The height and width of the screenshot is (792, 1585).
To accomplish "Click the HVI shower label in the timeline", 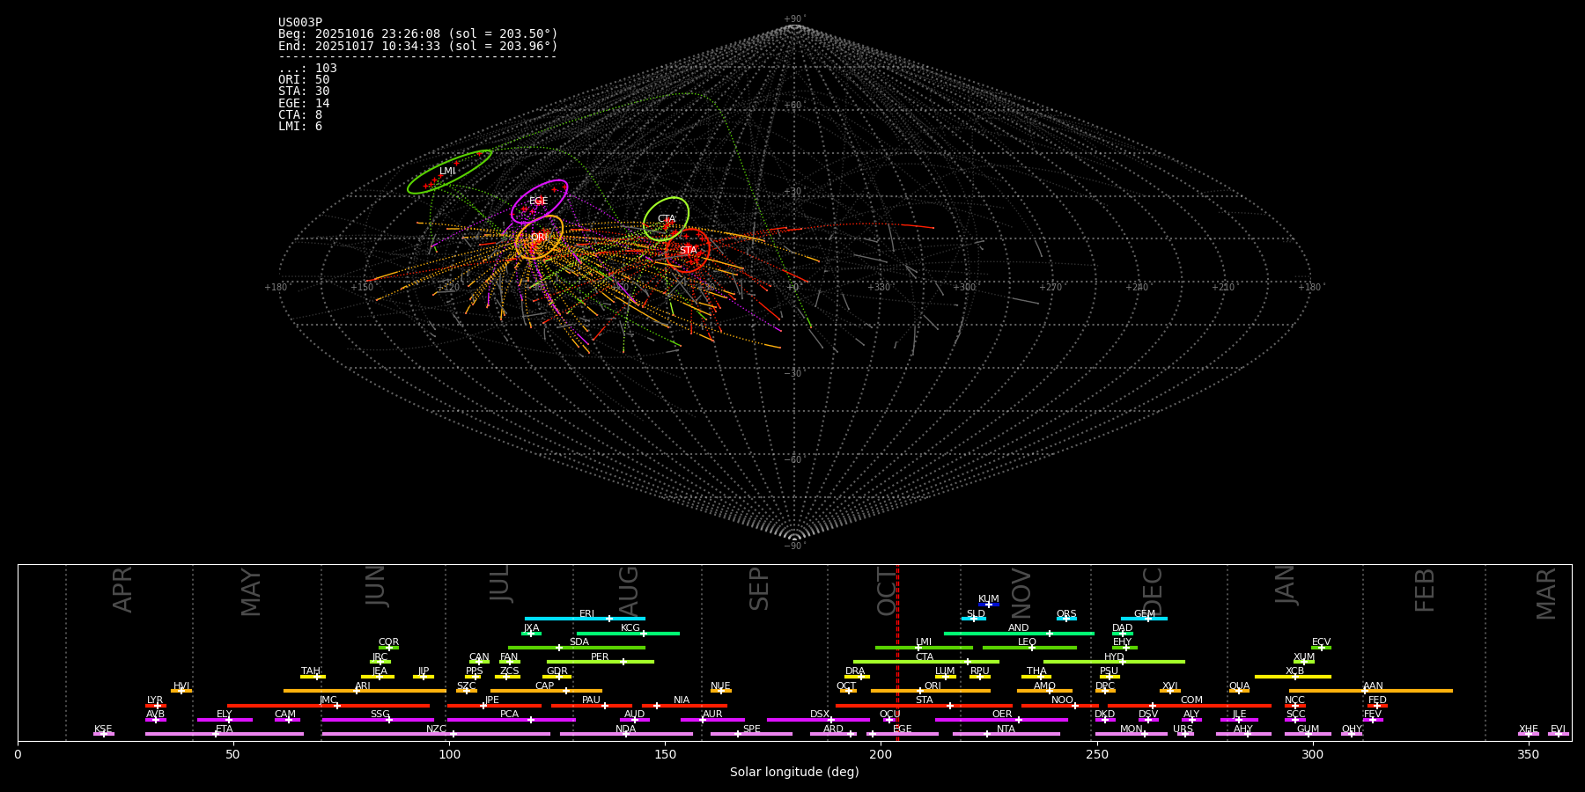I will tap(181, 686).
